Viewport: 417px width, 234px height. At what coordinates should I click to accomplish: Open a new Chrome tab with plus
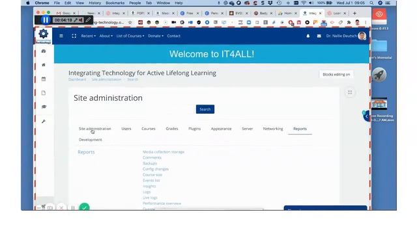pyautogui.click(x=354, y=13)
